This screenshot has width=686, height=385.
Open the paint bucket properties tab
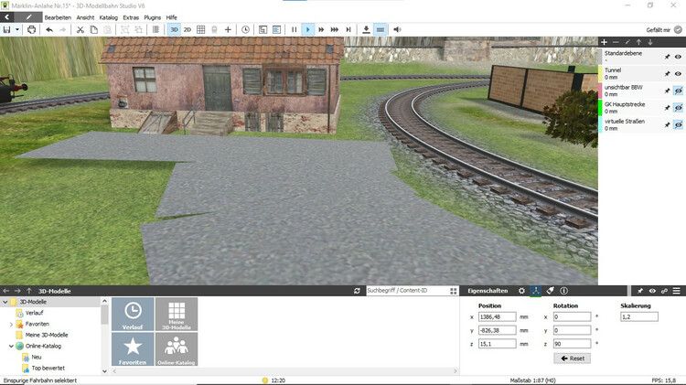[x=550, y=291]
